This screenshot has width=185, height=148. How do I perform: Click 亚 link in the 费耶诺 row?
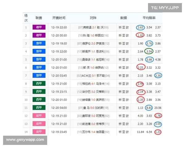[124, 116]
